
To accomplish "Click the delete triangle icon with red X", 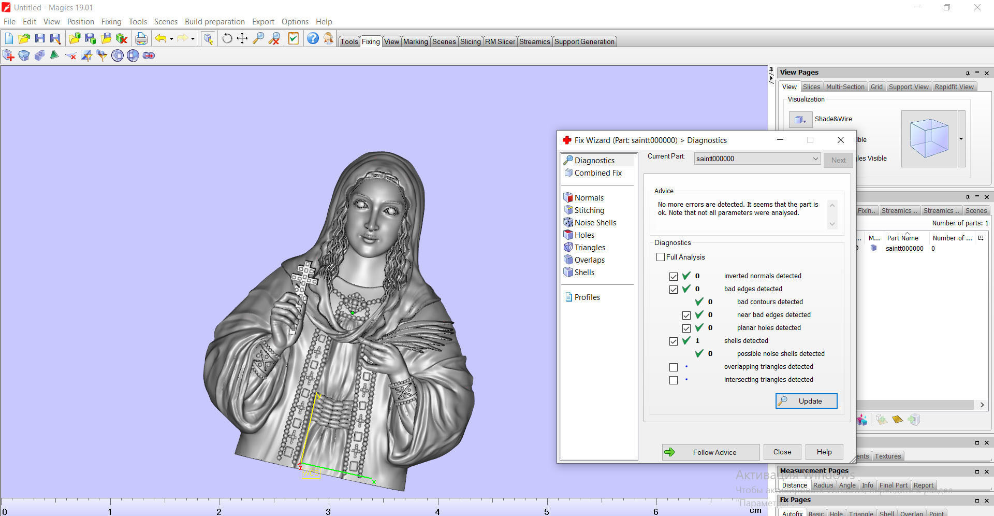I will click(71, 55).
